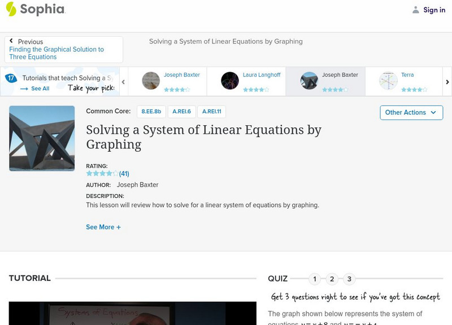Image resolution: width=452 pixels, height=325 pixels.
Task: Click the large sculpture tutorial thumbnail
Action: click(42, 138)
